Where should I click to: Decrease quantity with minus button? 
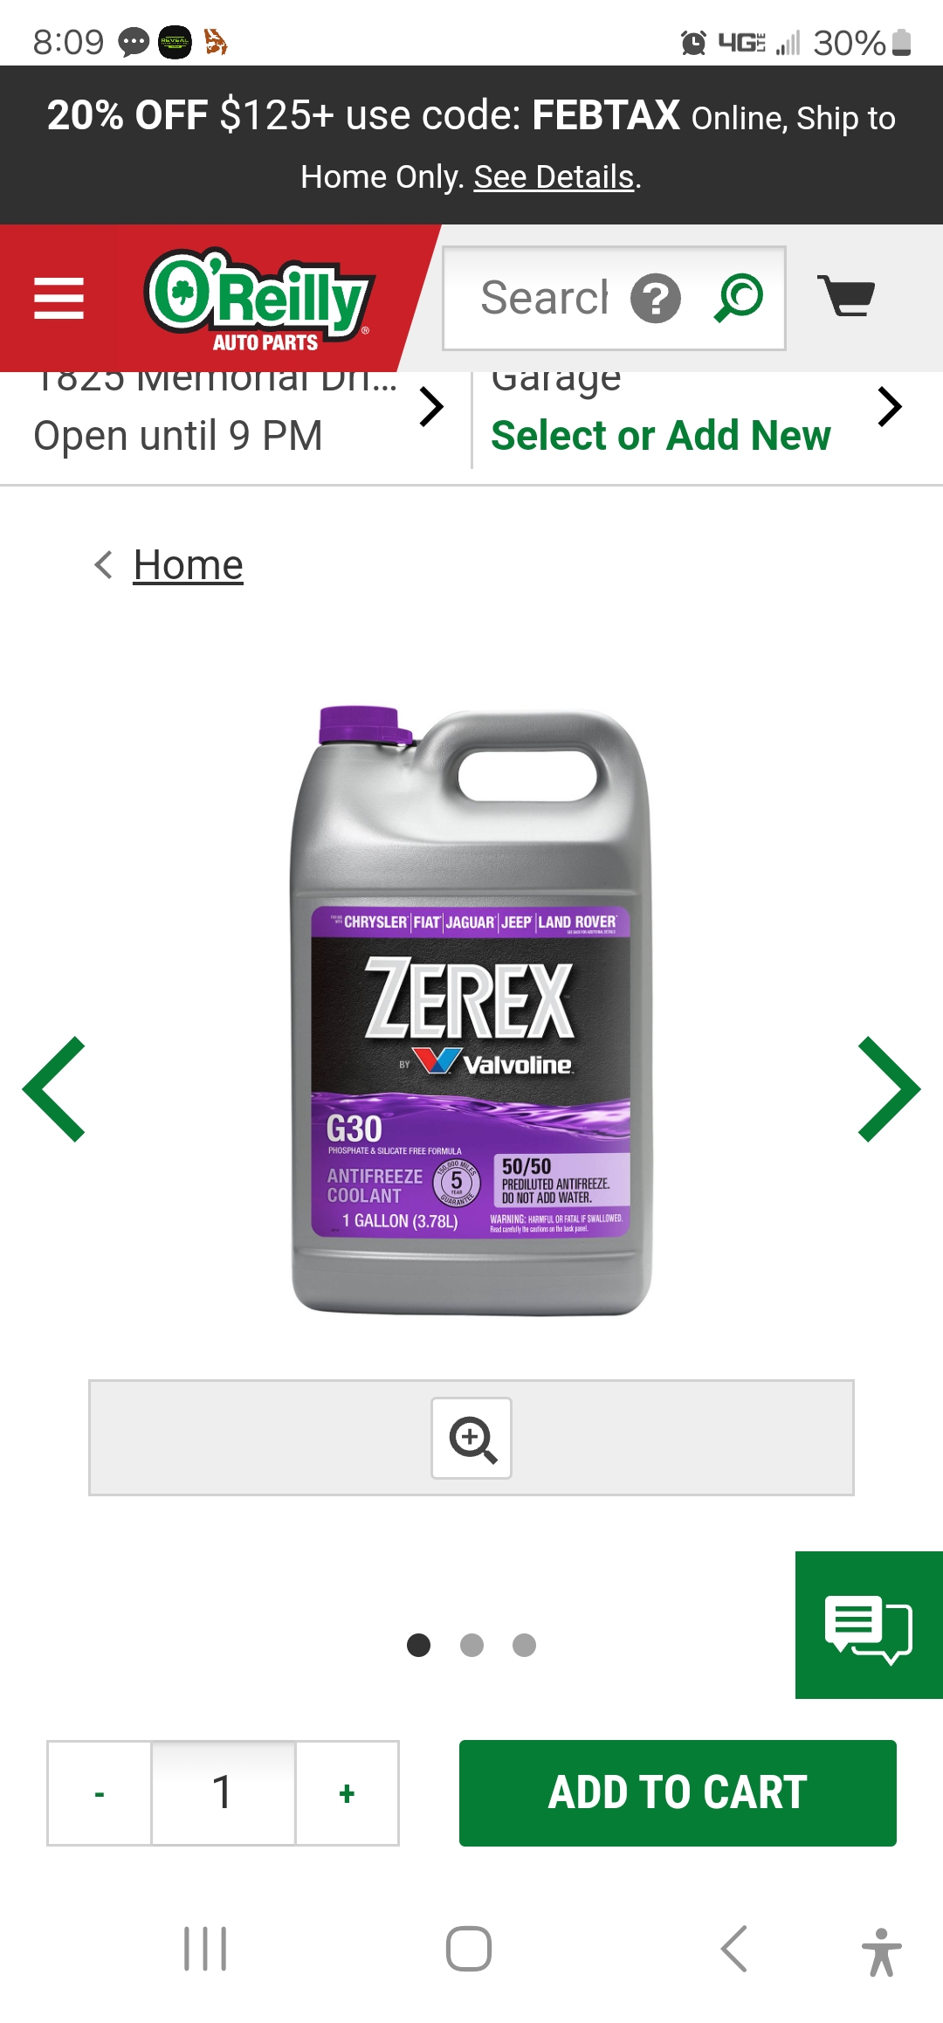[100, 1793]
